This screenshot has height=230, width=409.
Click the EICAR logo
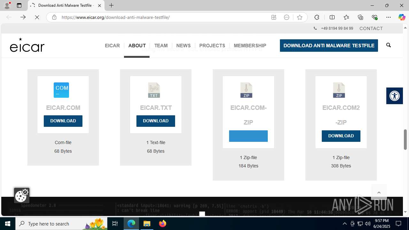(x=27, y=45)
